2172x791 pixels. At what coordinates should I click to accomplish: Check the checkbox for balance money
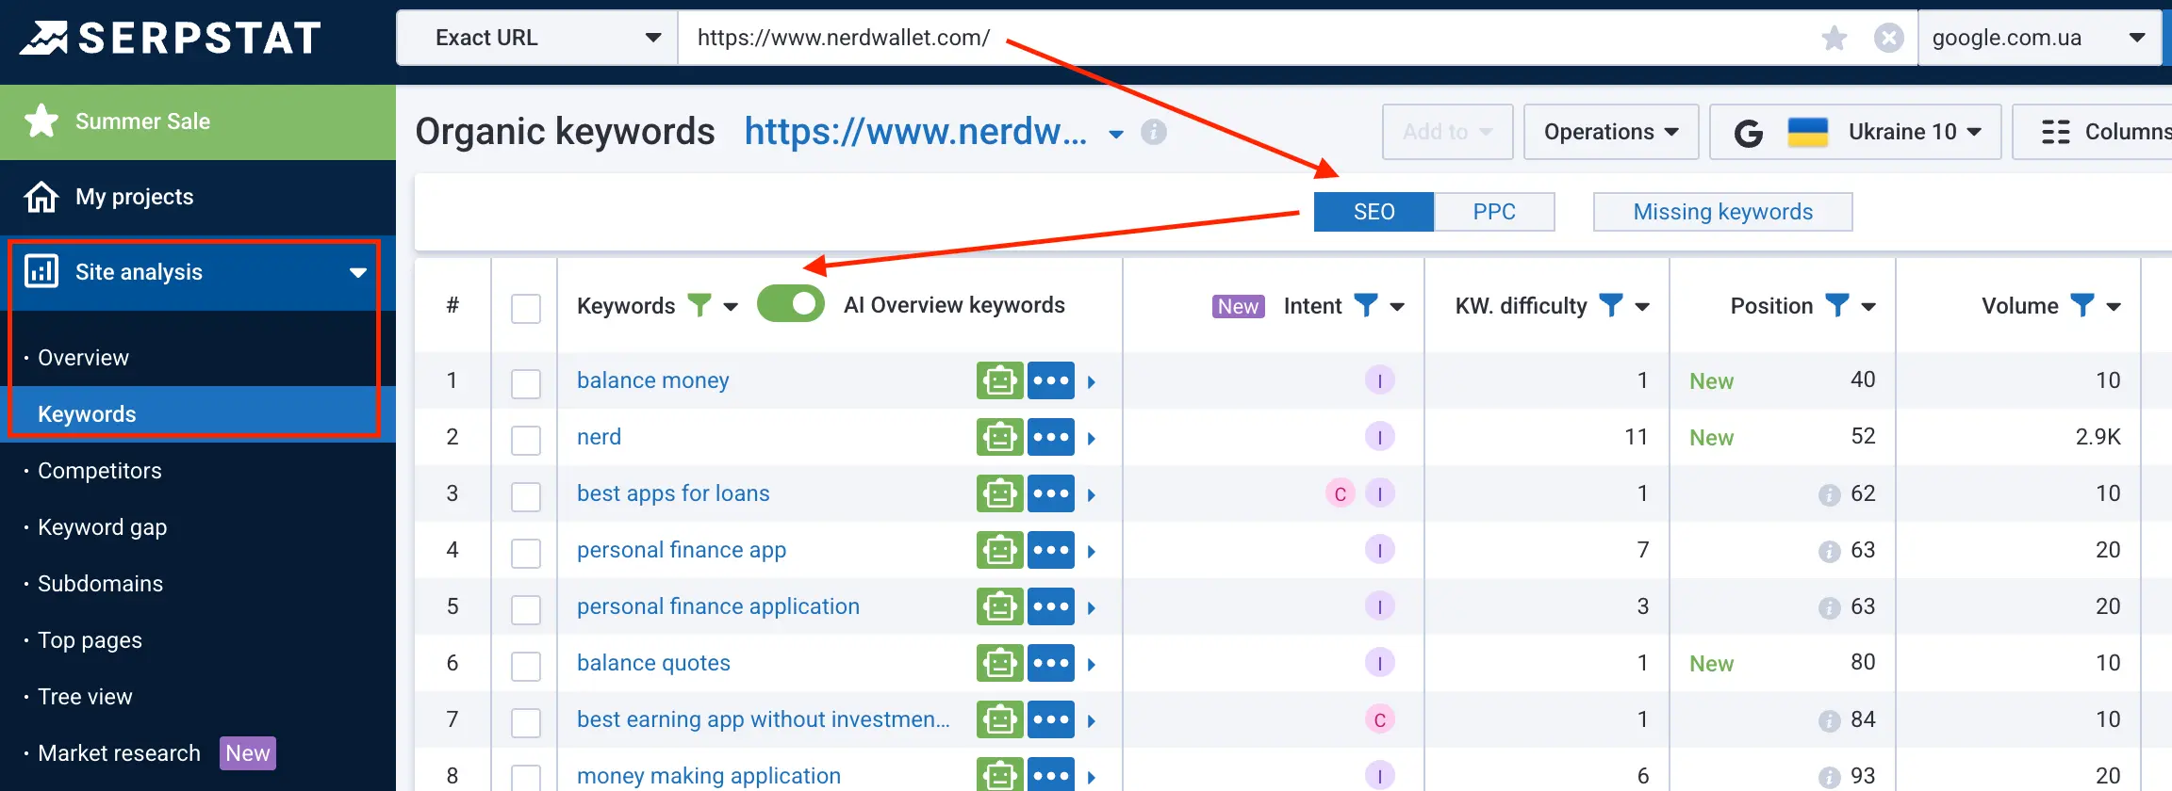[x=526, y=383]
